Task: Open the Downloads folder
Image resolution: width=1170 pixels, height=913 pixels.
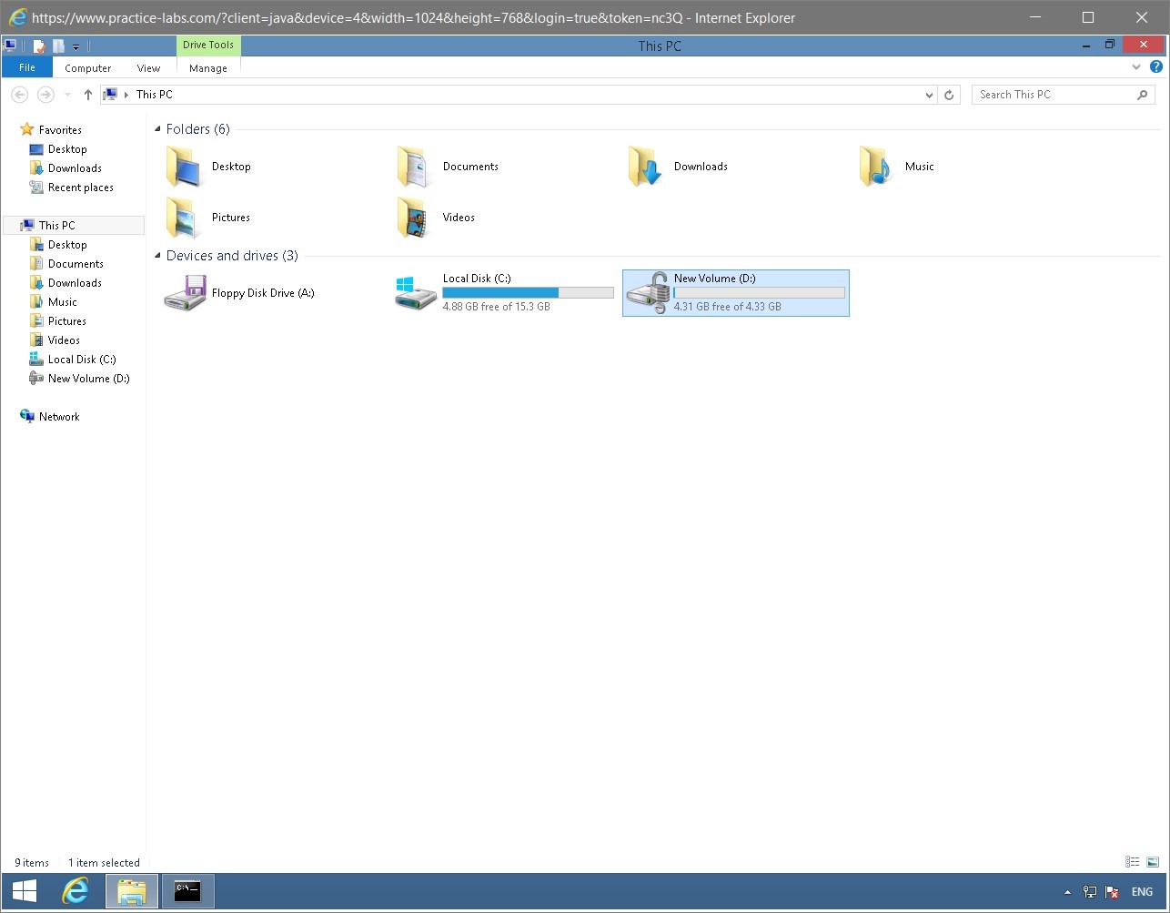Action: tap(701, 167)
